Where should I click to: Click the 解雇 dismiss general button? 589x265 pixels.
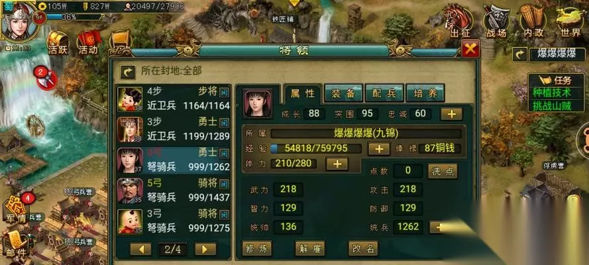(x=310, y=248)
